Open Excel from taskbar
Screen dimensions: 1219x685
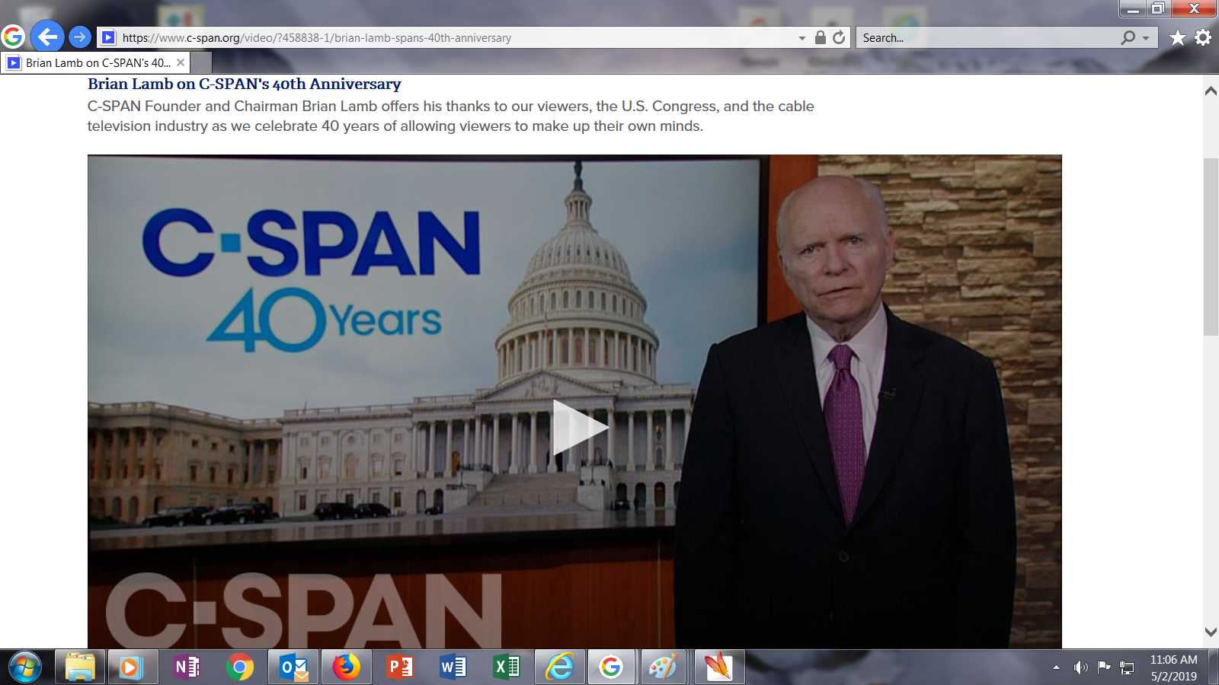click(x=507, y=667)
